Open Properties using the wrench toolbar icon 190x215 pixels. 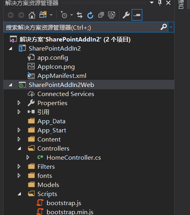click(x=126, y=15)
